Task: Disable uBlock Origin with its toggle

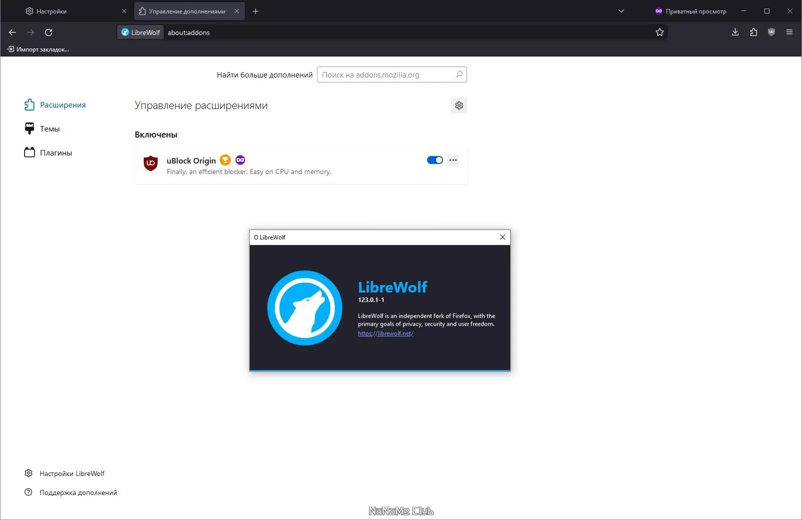Action: coord(435,160)
